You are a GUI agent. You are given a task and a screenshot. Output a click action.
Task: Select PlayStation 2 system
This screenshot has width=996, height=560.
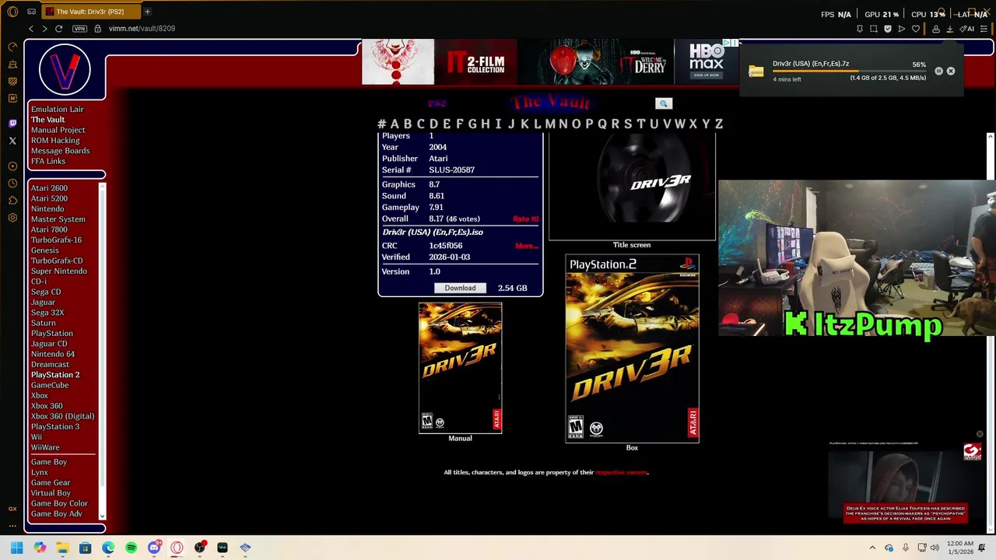coord(55,375)
